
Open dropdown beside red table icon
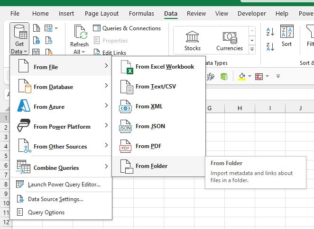click(267, 76)
